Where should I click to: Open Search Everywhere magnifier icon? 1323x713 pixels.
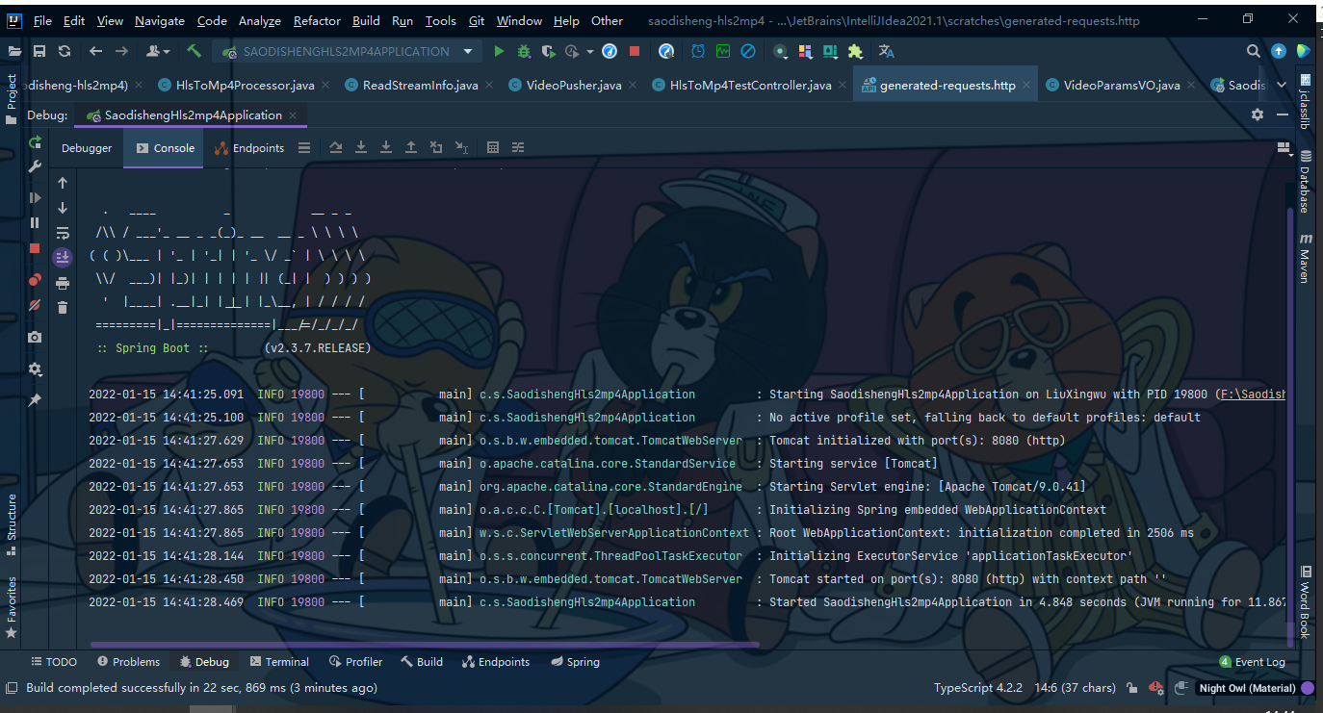(1254, 51)
